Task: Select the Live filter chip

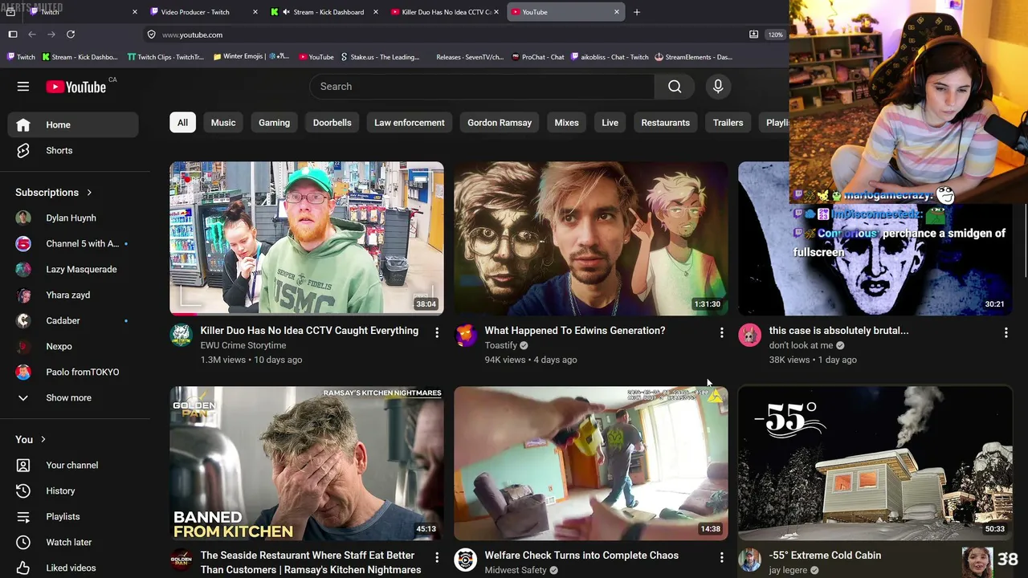Action: [x=610, y=123]
